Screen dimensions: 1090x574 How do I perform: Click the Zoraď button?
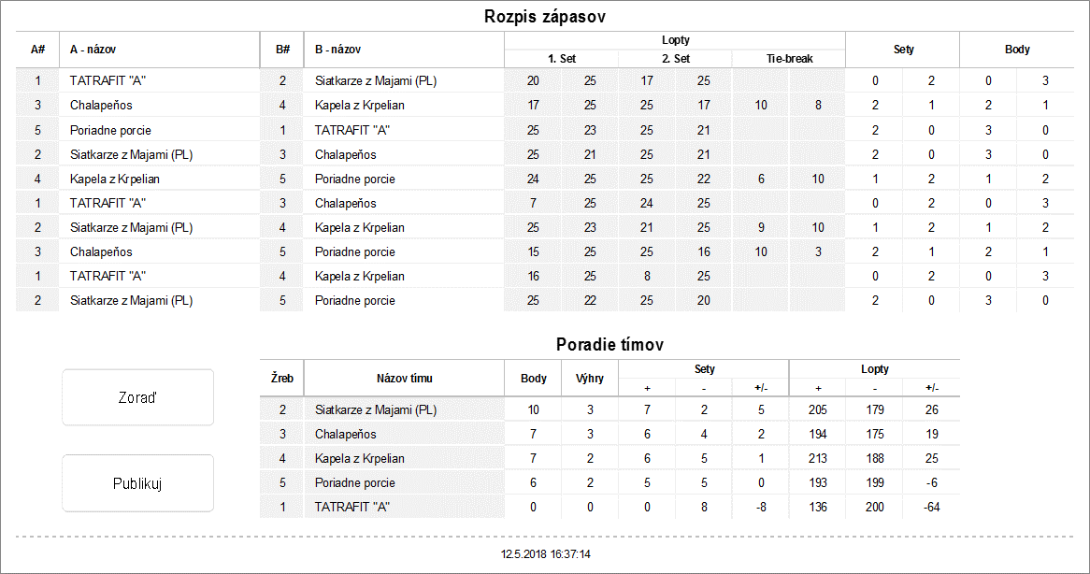137,397
